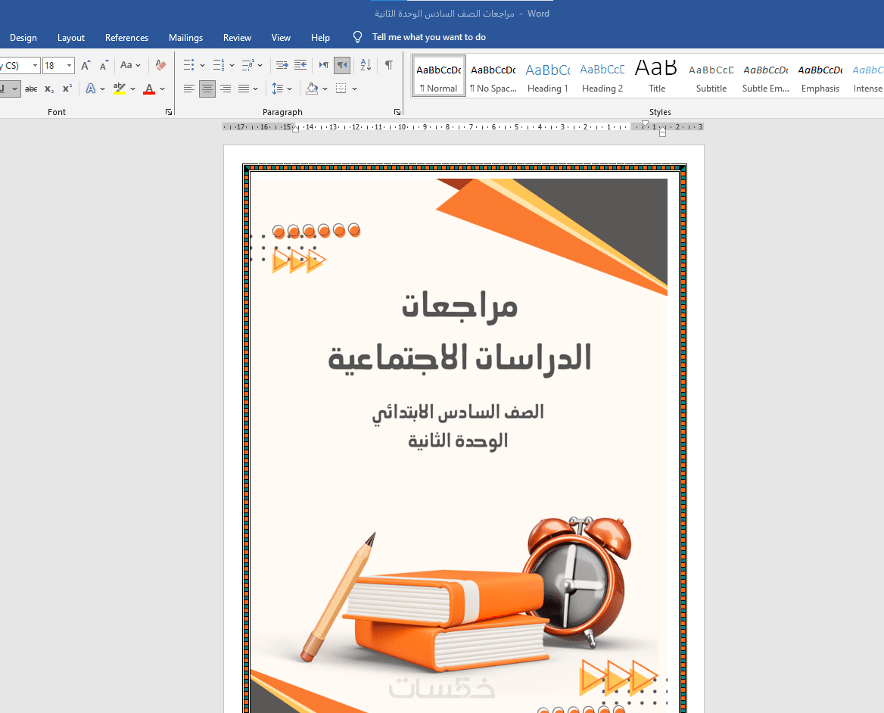Open Font dialog launcher

[169, 112]
